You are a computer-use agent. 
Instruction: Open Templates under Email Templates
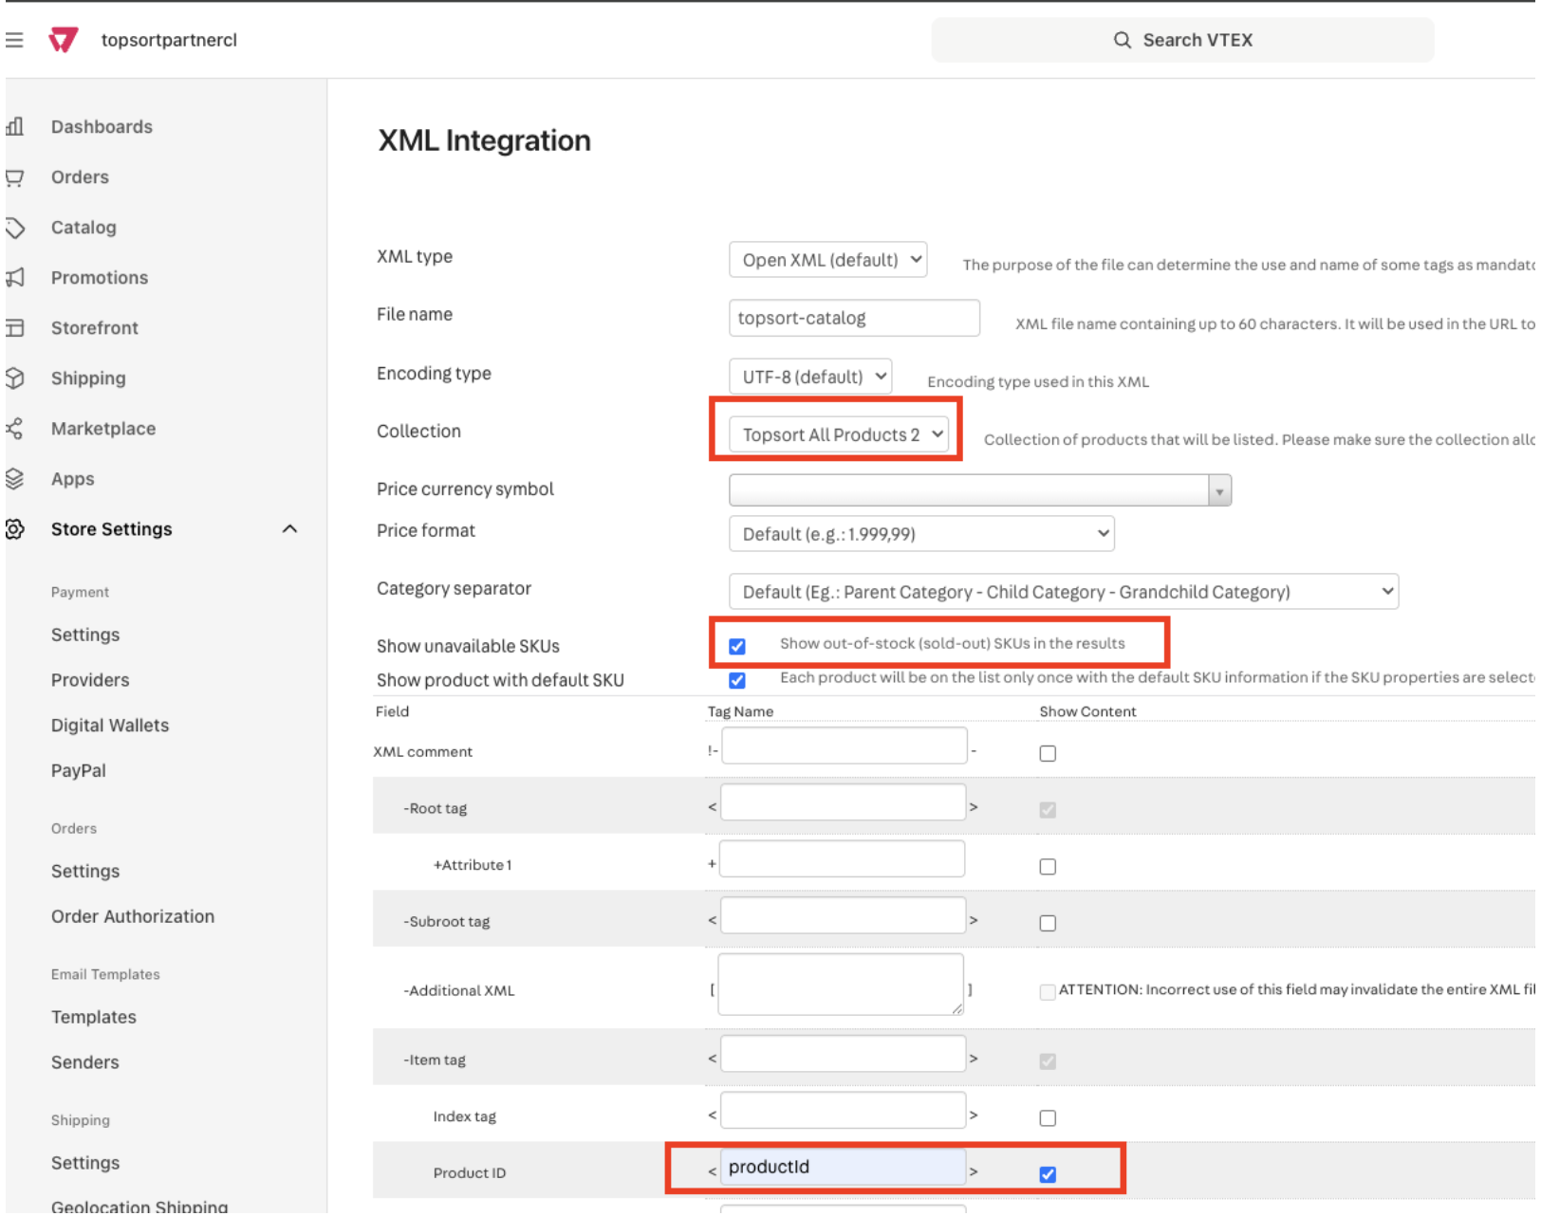[93, 1016]
